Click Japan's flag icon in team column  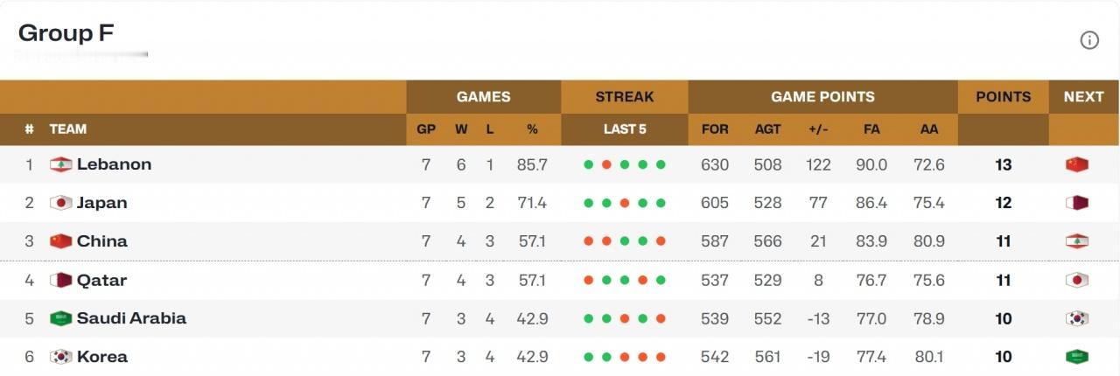point(60,203)
